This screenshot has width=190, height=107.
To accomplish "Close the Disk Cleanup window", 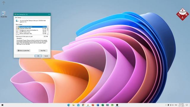I will click(49, 14).
